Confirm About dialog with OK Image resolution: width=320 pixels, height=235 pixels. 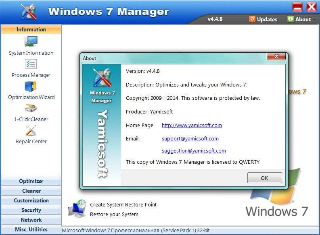(264, 178)
